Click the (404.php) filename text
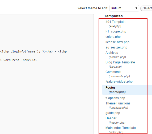 point(115,26)
